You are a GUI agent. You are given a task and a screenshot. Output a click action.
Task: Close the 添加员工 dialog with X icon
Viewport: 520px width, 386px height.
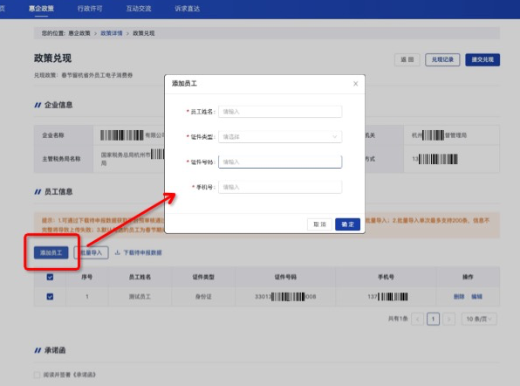coord(355,84)
